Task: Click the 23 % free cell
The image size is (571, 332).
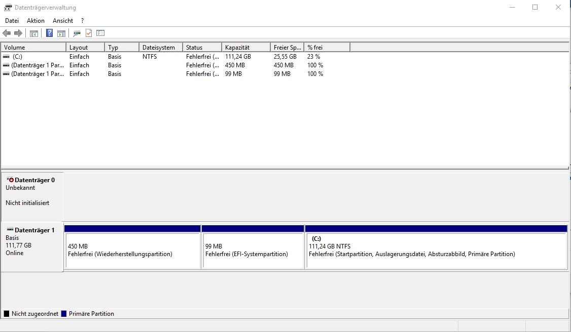Action: 313,57
